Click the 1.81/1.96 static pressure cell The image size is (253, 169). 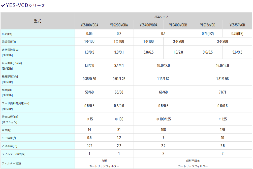coord(223,79)
